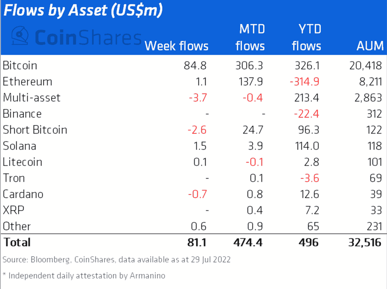Image resolution: width=387 pixels, height=289 pixels.
Task: Select the AUM column header
Action: click(x=370, y=46)
